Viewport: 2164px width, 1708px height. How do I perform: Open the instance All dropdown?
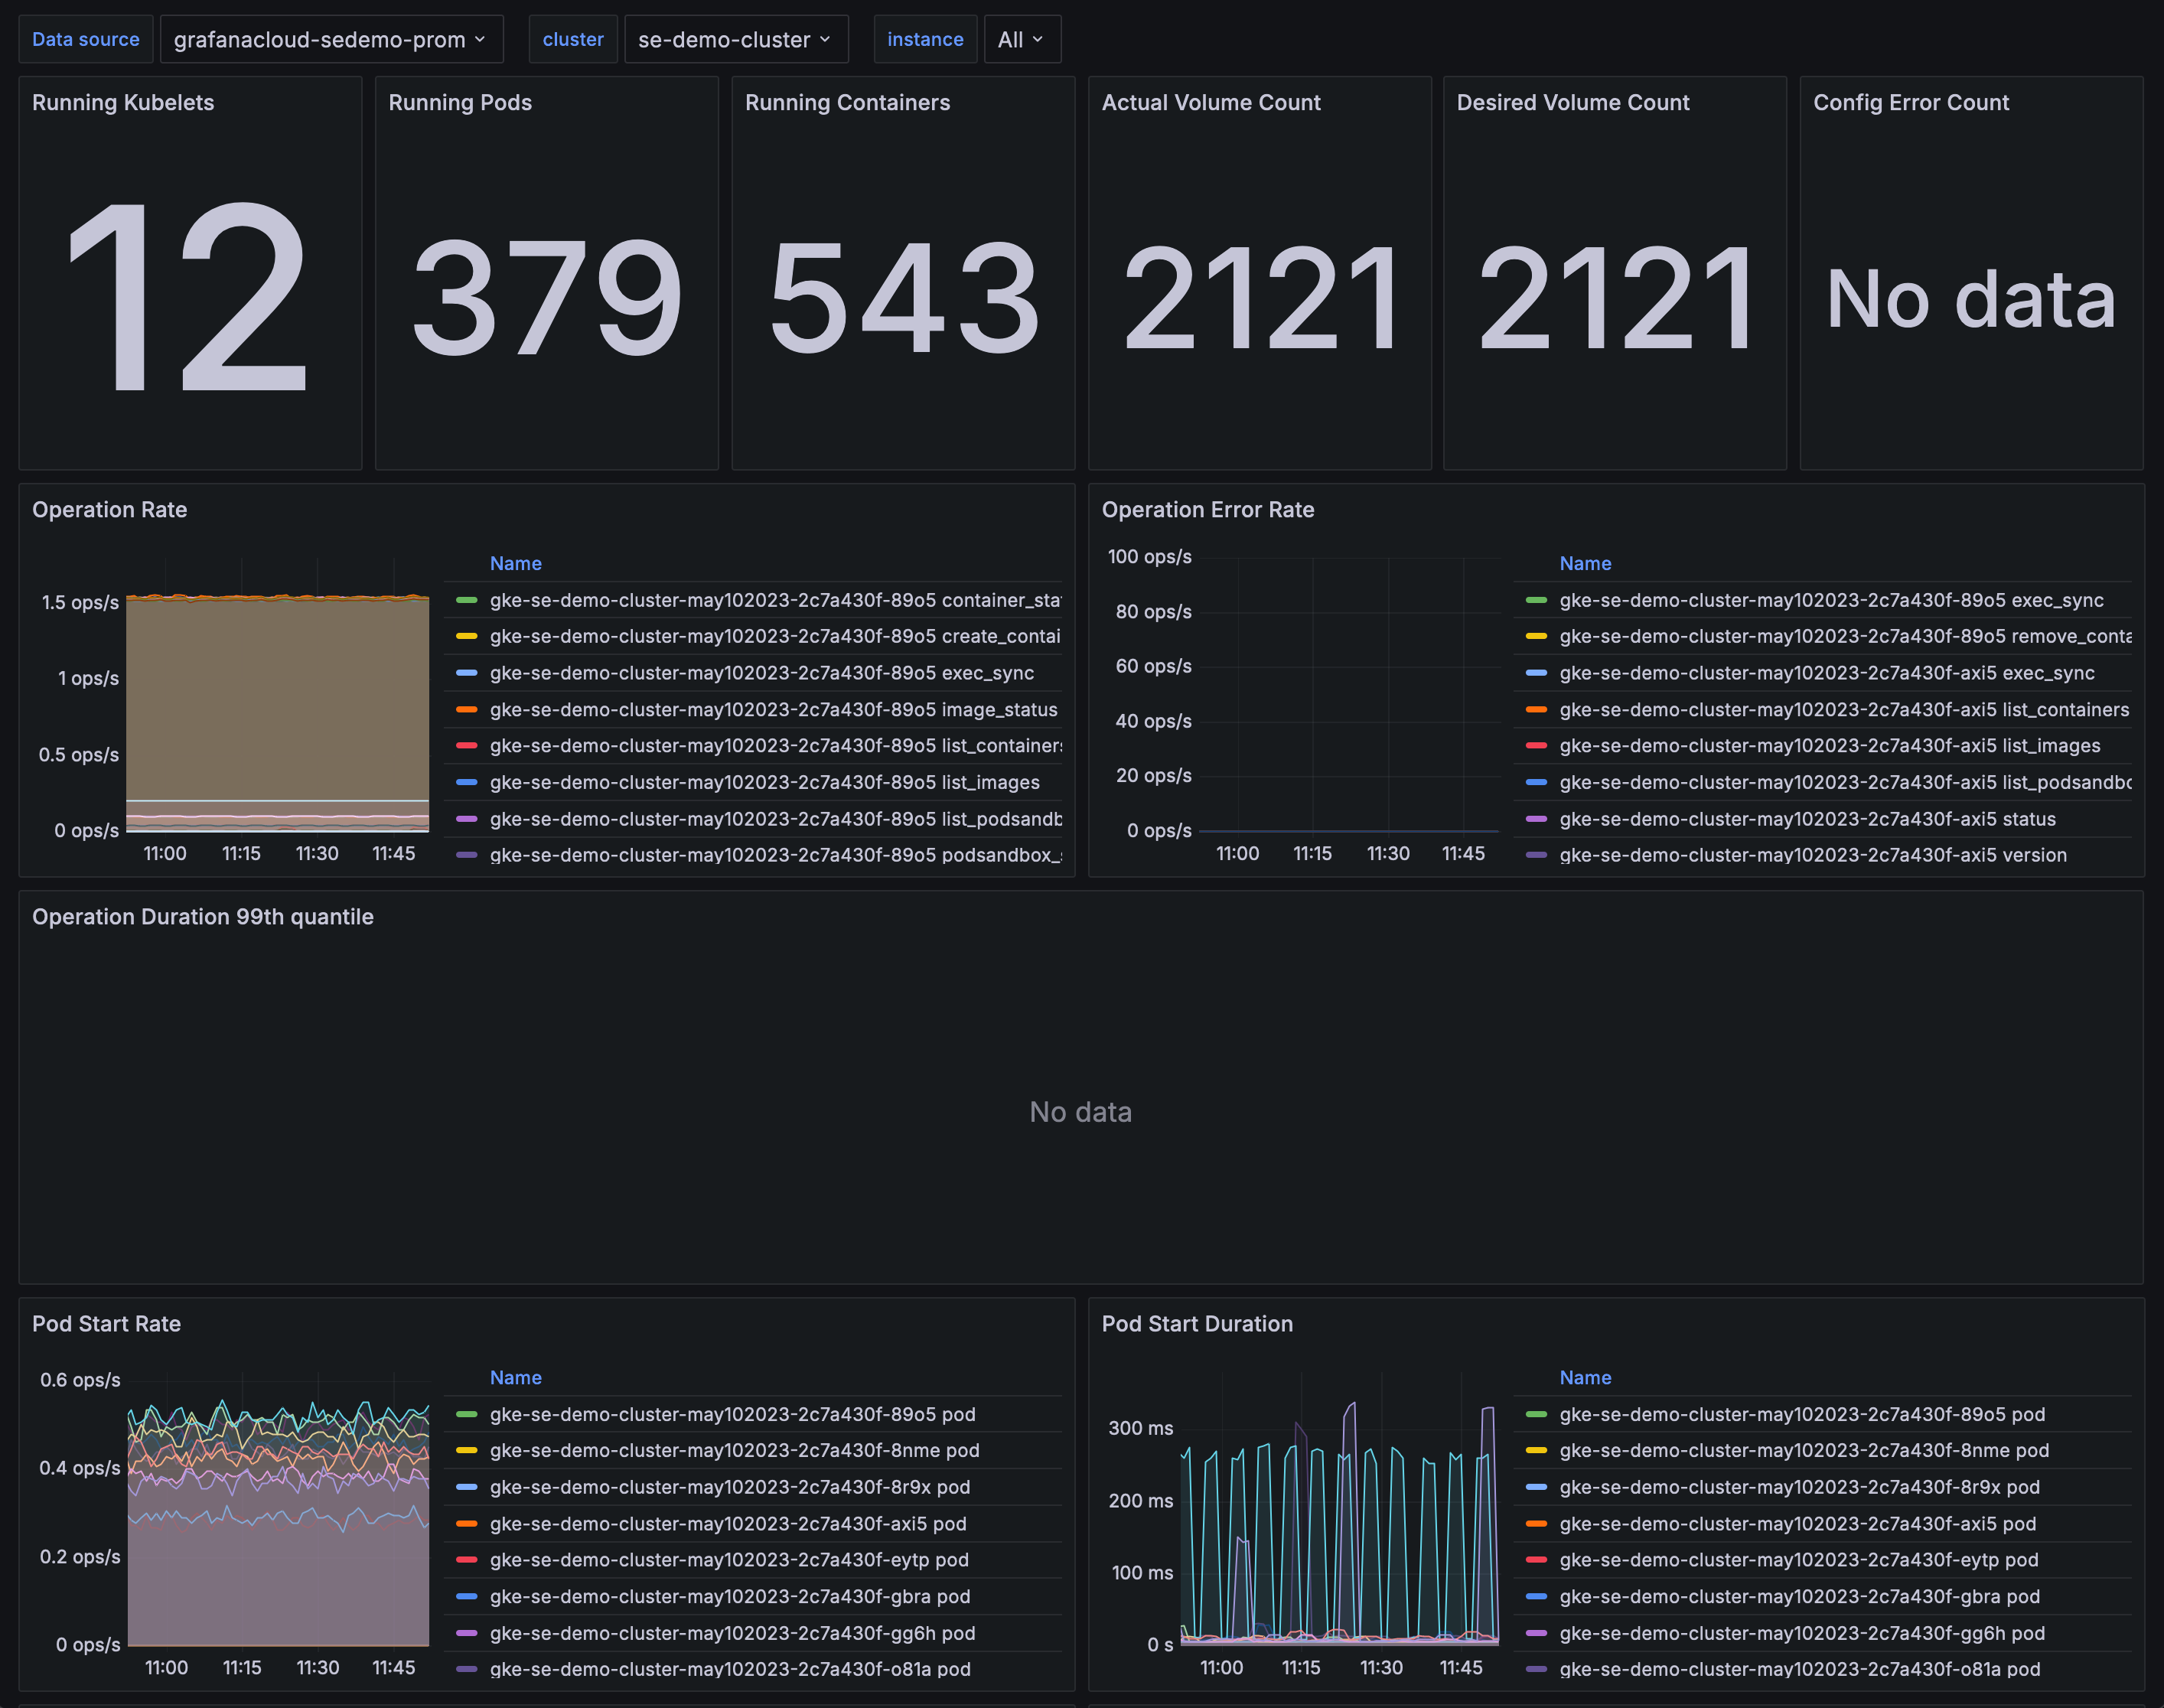[x=1021, y=40]
